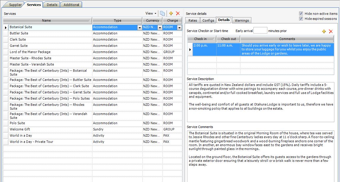This screenshot has width=340, height=182.
Task: Add a new service with the plus icon
Action: tap(171, 13)
